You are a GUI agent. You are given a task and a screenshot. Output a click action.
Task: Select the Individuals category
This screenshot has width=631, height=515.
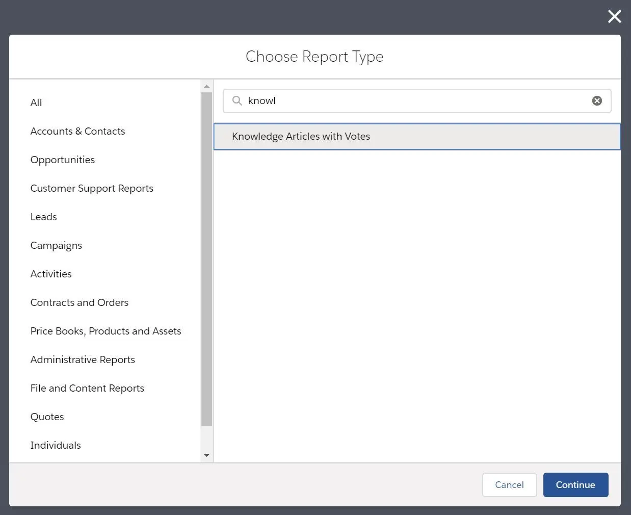point(56,445)
